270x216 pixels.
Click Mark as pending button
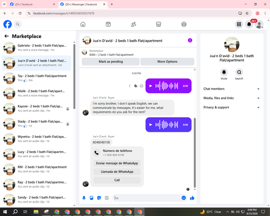point(111,62)
